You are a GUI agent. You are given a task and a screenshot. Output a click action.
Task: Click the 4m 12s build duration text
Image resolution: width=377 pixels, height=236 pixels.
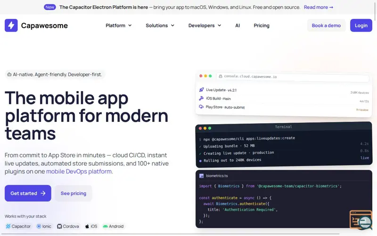click(364, 101)
